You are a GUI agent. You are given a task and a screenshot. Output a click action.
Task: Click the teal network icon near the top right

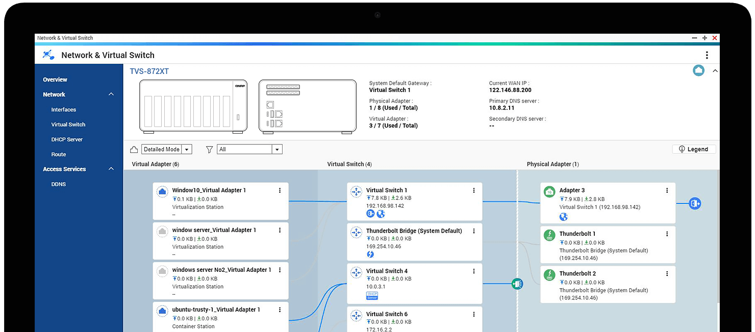[698, 70]
